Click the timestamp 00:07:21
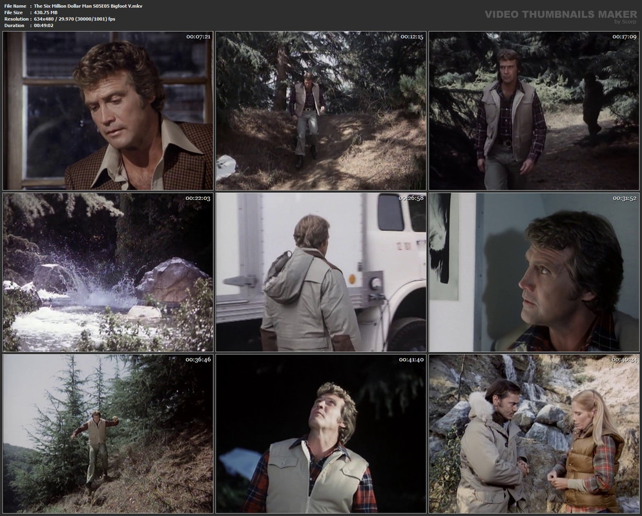The image size is (642, 516). (x=198, y=37)
